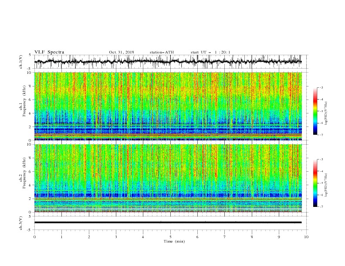This screenshot has width=345, height=266.
Task: Click the date "Oct. 31, 2018"
Action: tap(122, 52)
